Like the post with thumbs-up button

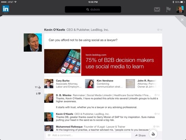tap(153, 134)
